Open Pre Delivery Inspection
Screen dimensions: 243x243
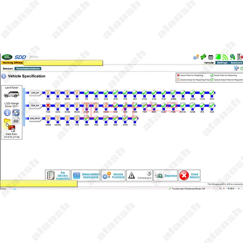point(58,175)
